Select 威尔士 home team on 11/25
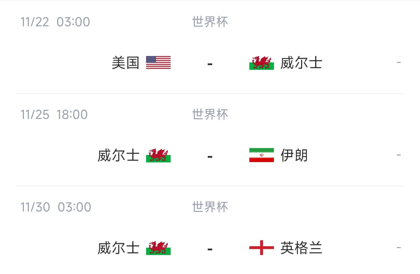420x274 pixels. 118,155
